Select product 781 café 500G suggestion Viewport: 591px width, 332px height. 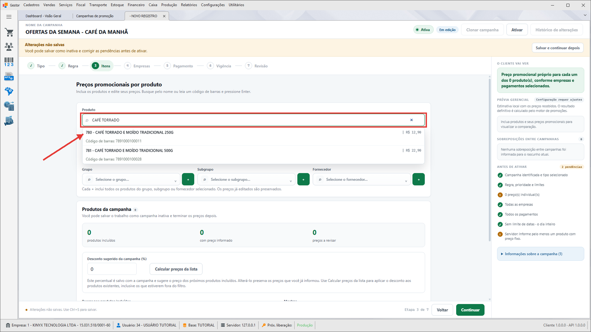(253, 155)
